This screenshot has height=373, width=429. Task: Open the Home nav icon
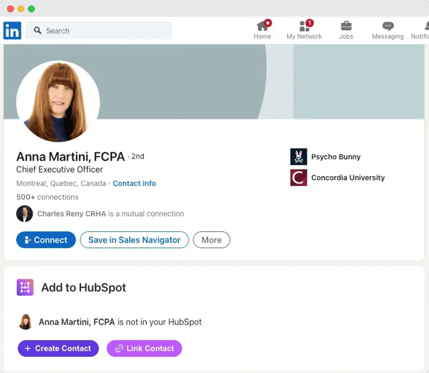click(x=263, y=26)
